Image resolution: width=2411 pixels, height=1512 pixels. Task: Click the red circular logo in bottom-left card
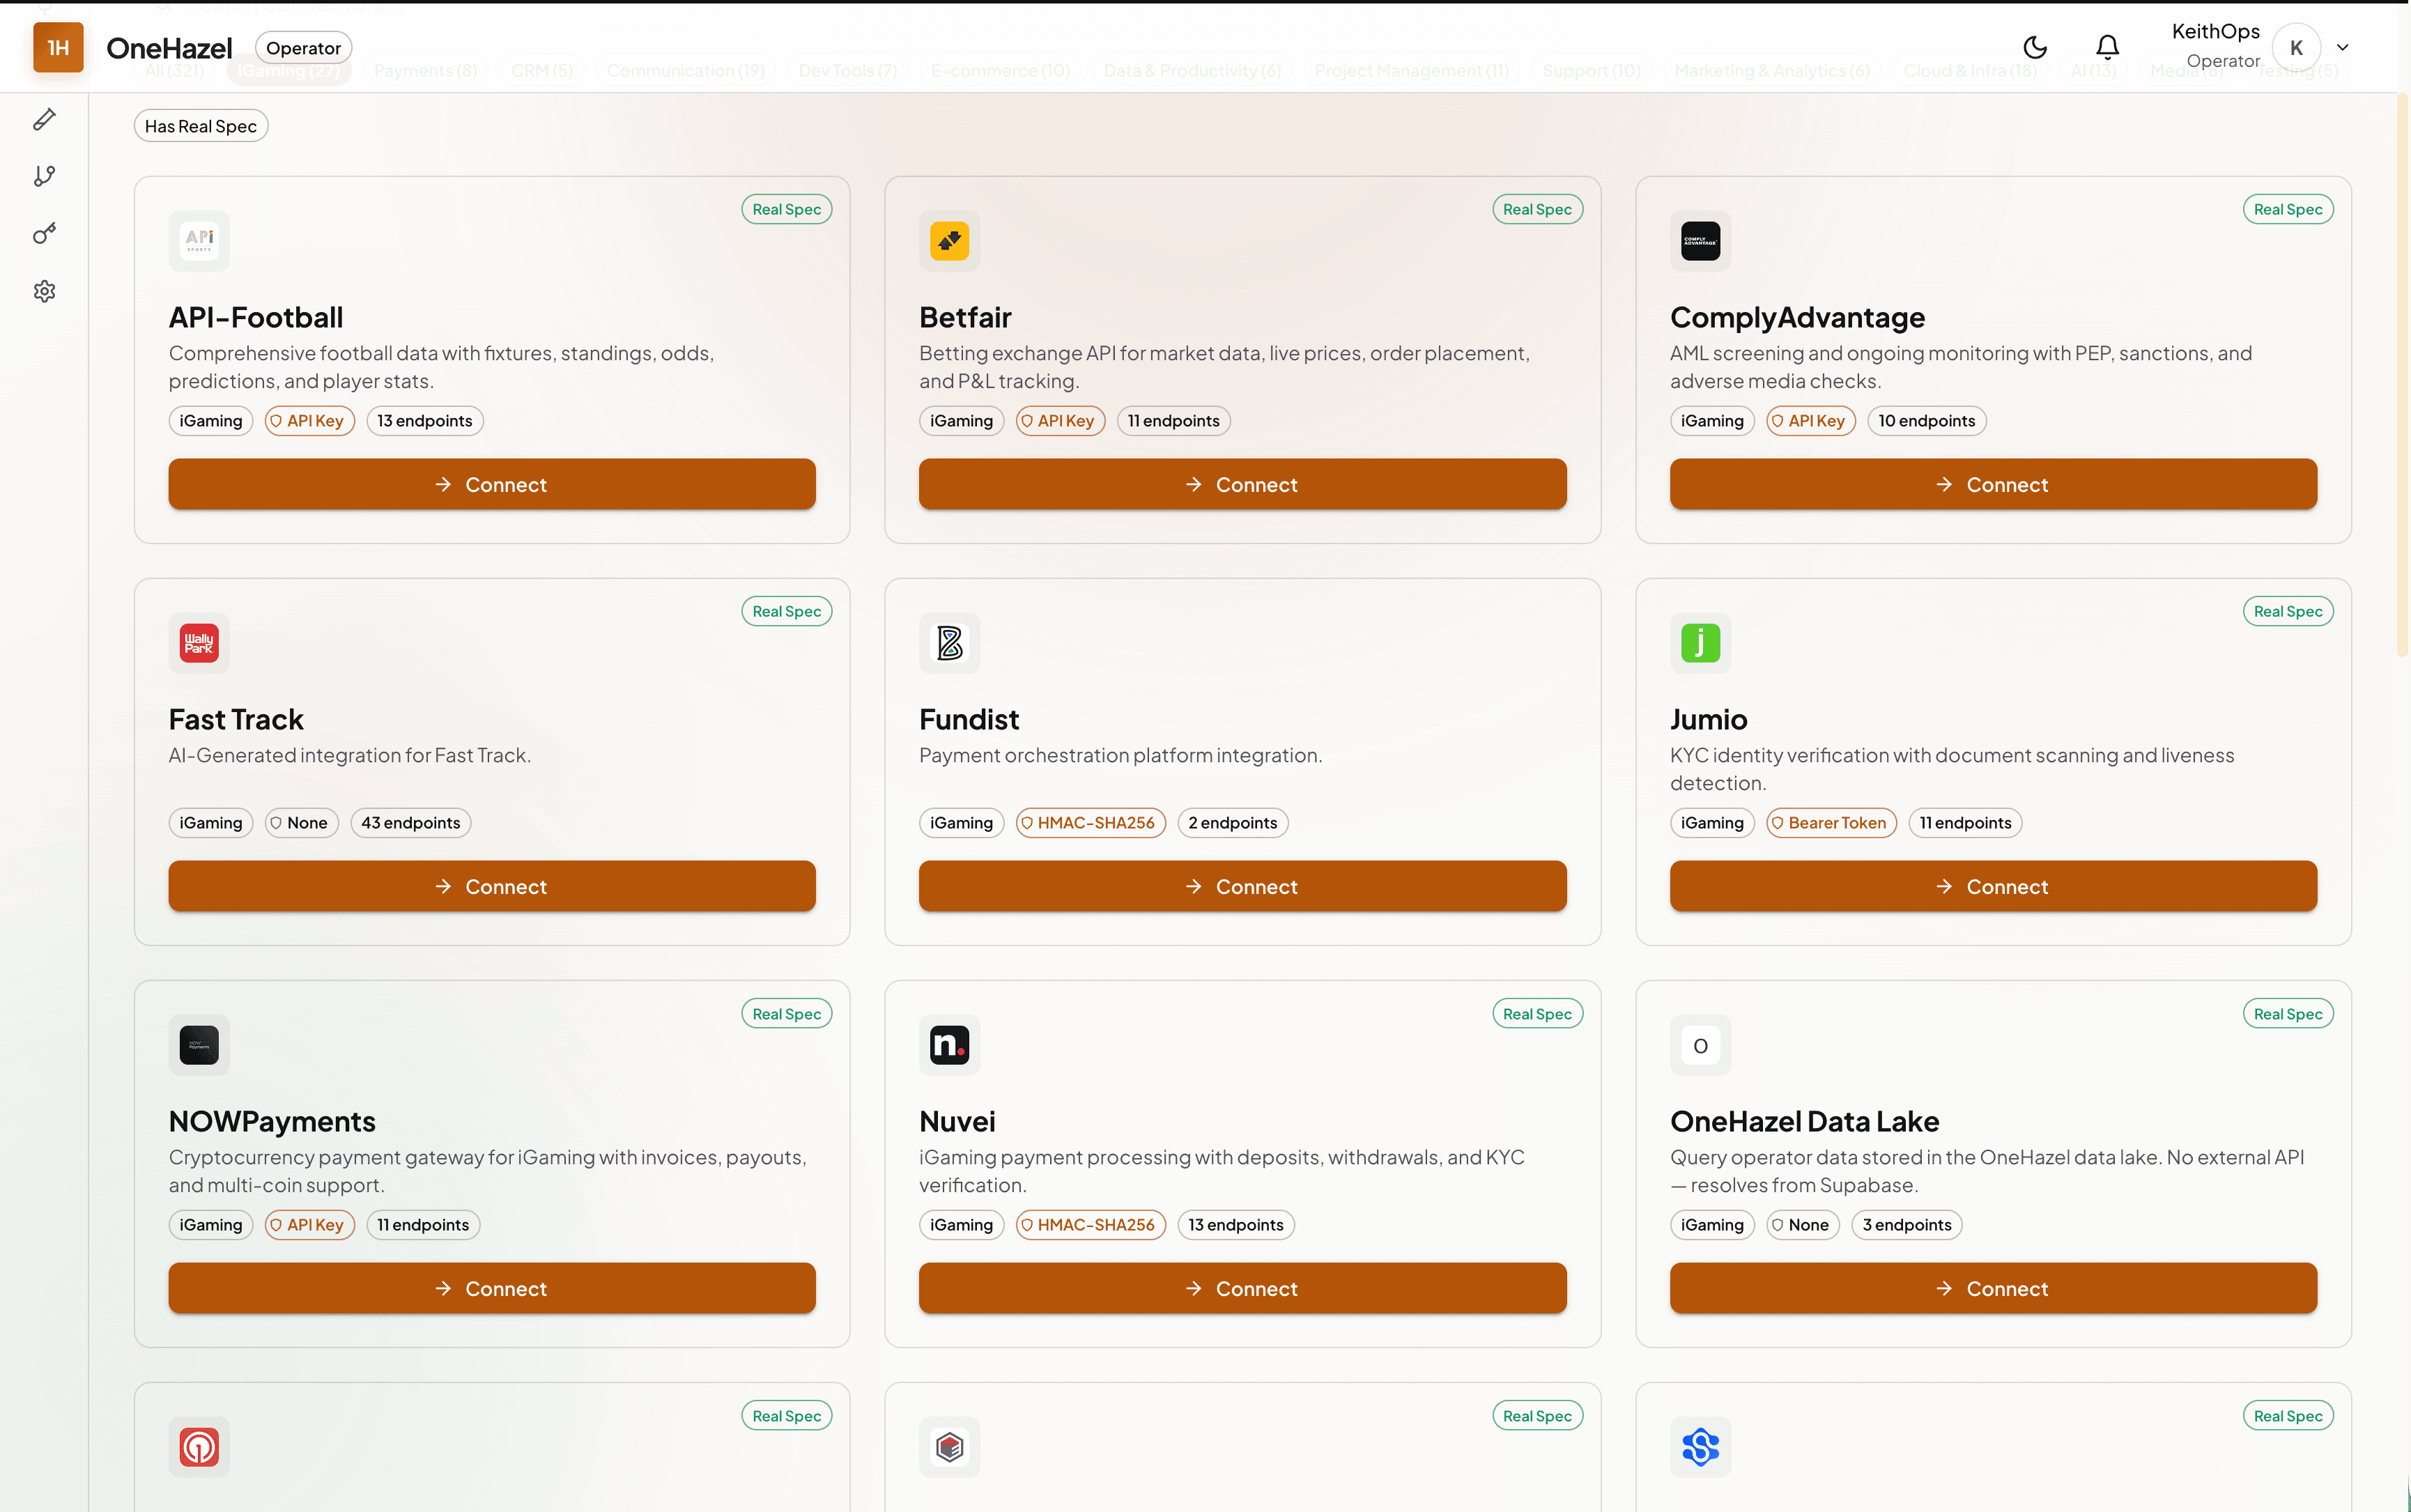pos(199,1447)
